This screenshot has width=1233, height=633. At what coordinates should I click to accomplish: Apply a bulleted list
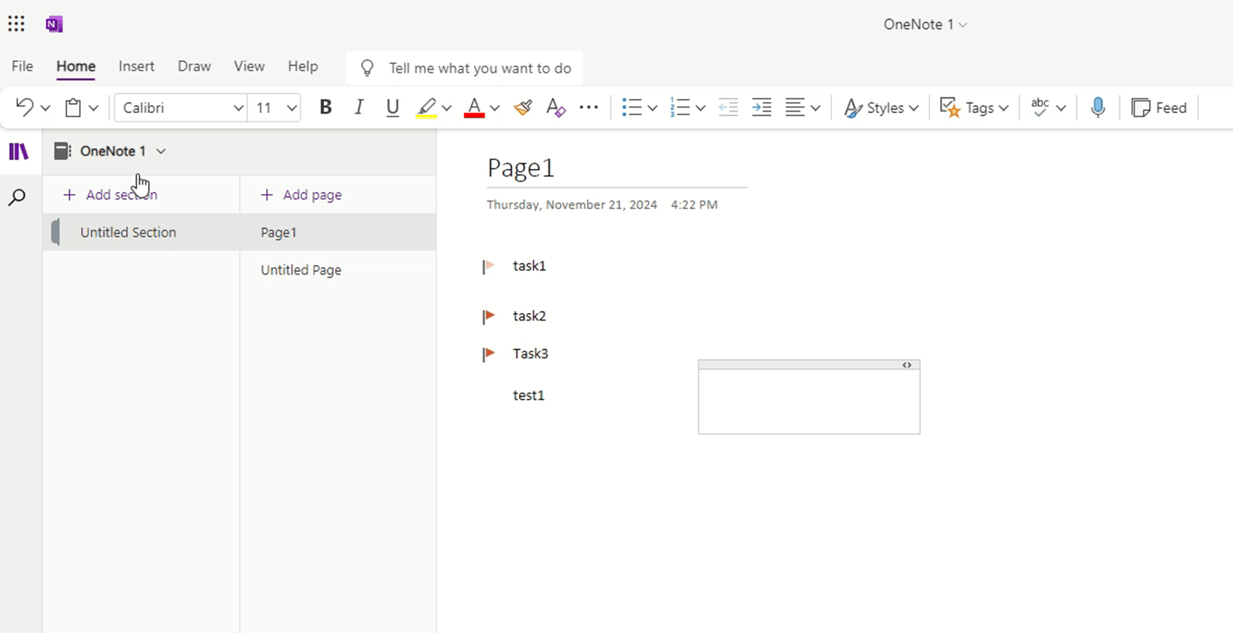point(633,107)
